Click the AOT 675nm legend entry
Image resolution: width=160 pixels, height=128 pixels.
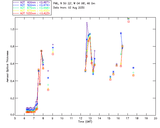click(32, 8)
